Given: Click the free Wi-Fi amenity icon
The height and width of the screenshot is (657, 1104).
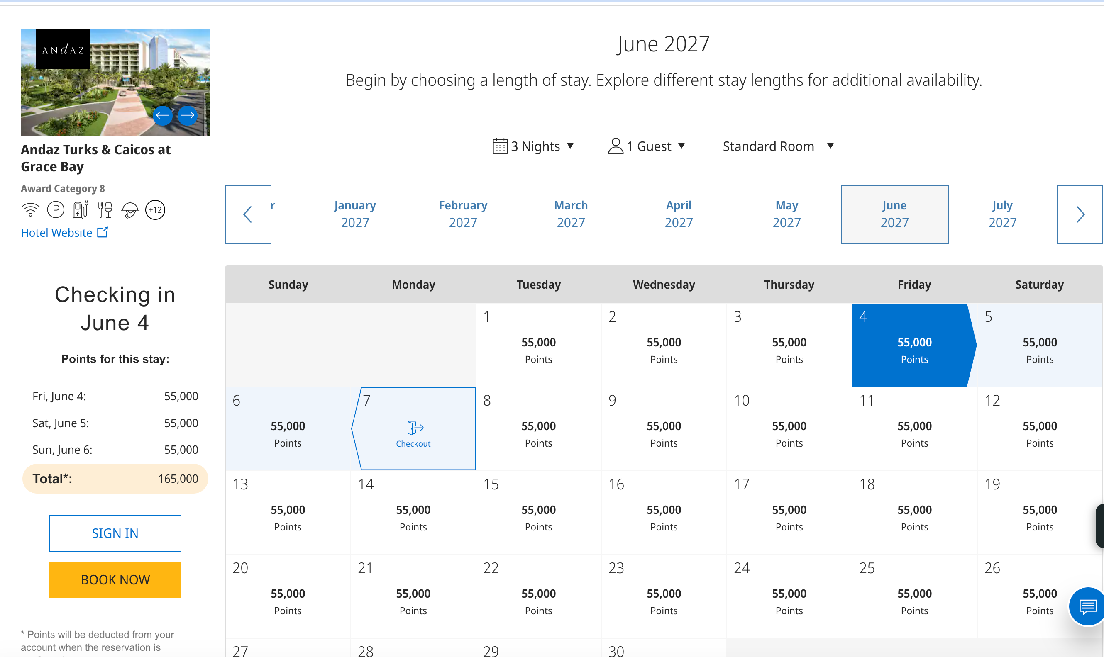Looking at the screenshot, I should [30, 210].
